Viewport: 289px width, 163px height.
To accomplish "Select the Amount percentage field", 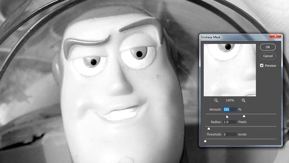I will pyautogui.click(x=230, y=110).
